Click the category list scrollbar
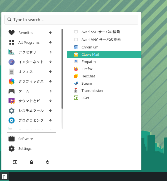This screenshot has height=181, width=167. [x=62, y=69]
